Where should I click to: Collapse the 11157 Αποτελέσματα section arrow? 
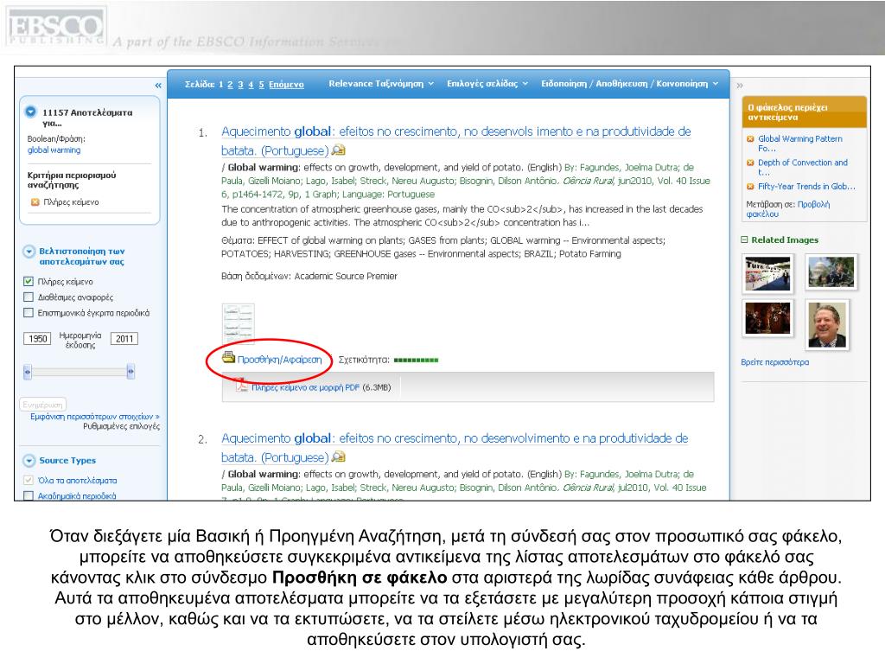pos(30,112)
